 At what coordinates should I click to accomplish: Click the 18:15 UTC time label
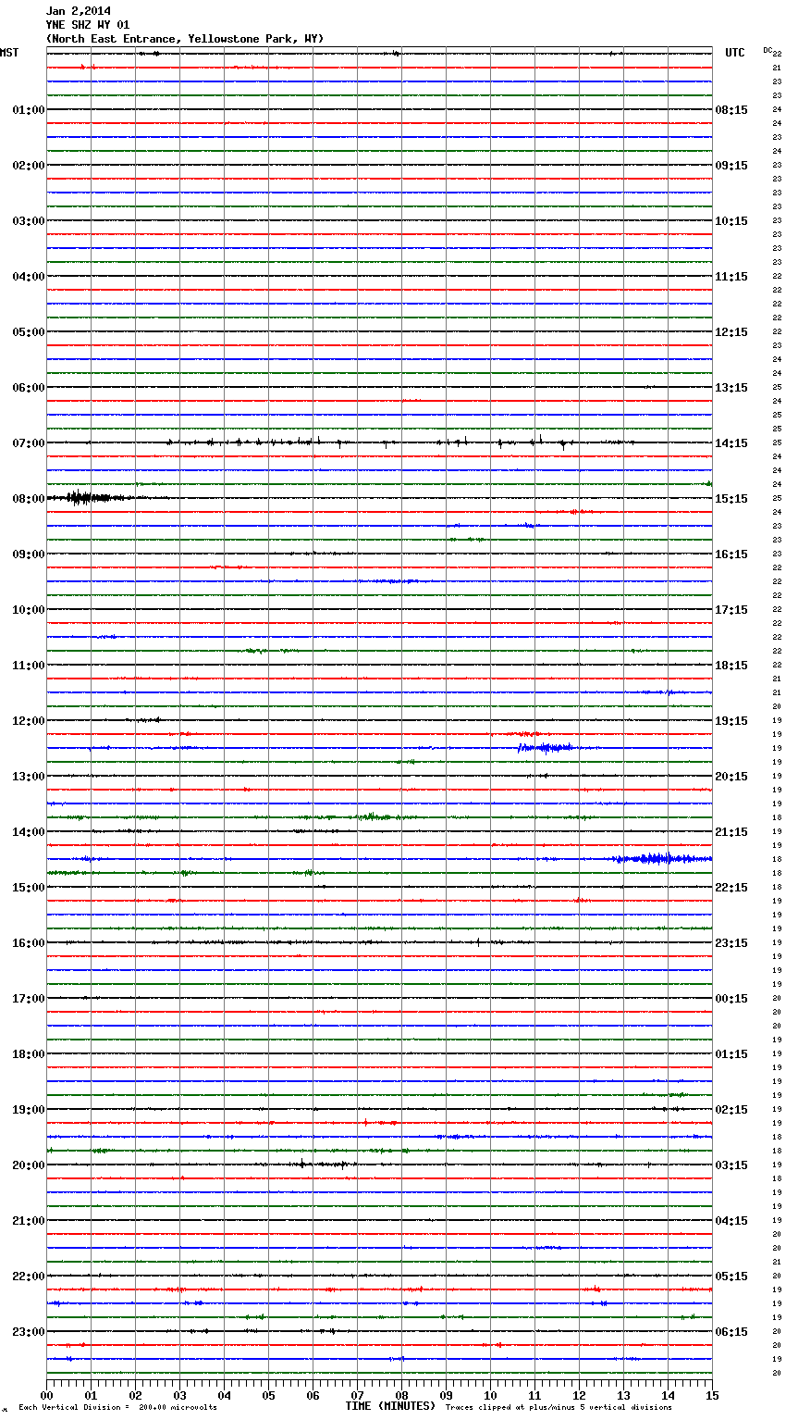[x=731, y=666]
